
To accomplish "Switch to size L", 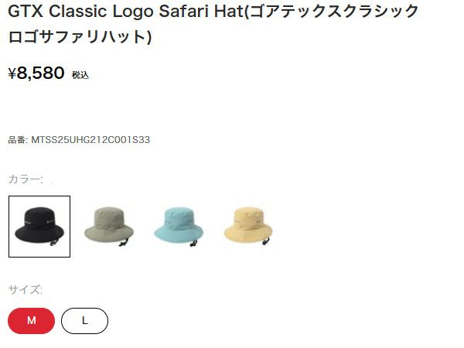I will point(84,321).
